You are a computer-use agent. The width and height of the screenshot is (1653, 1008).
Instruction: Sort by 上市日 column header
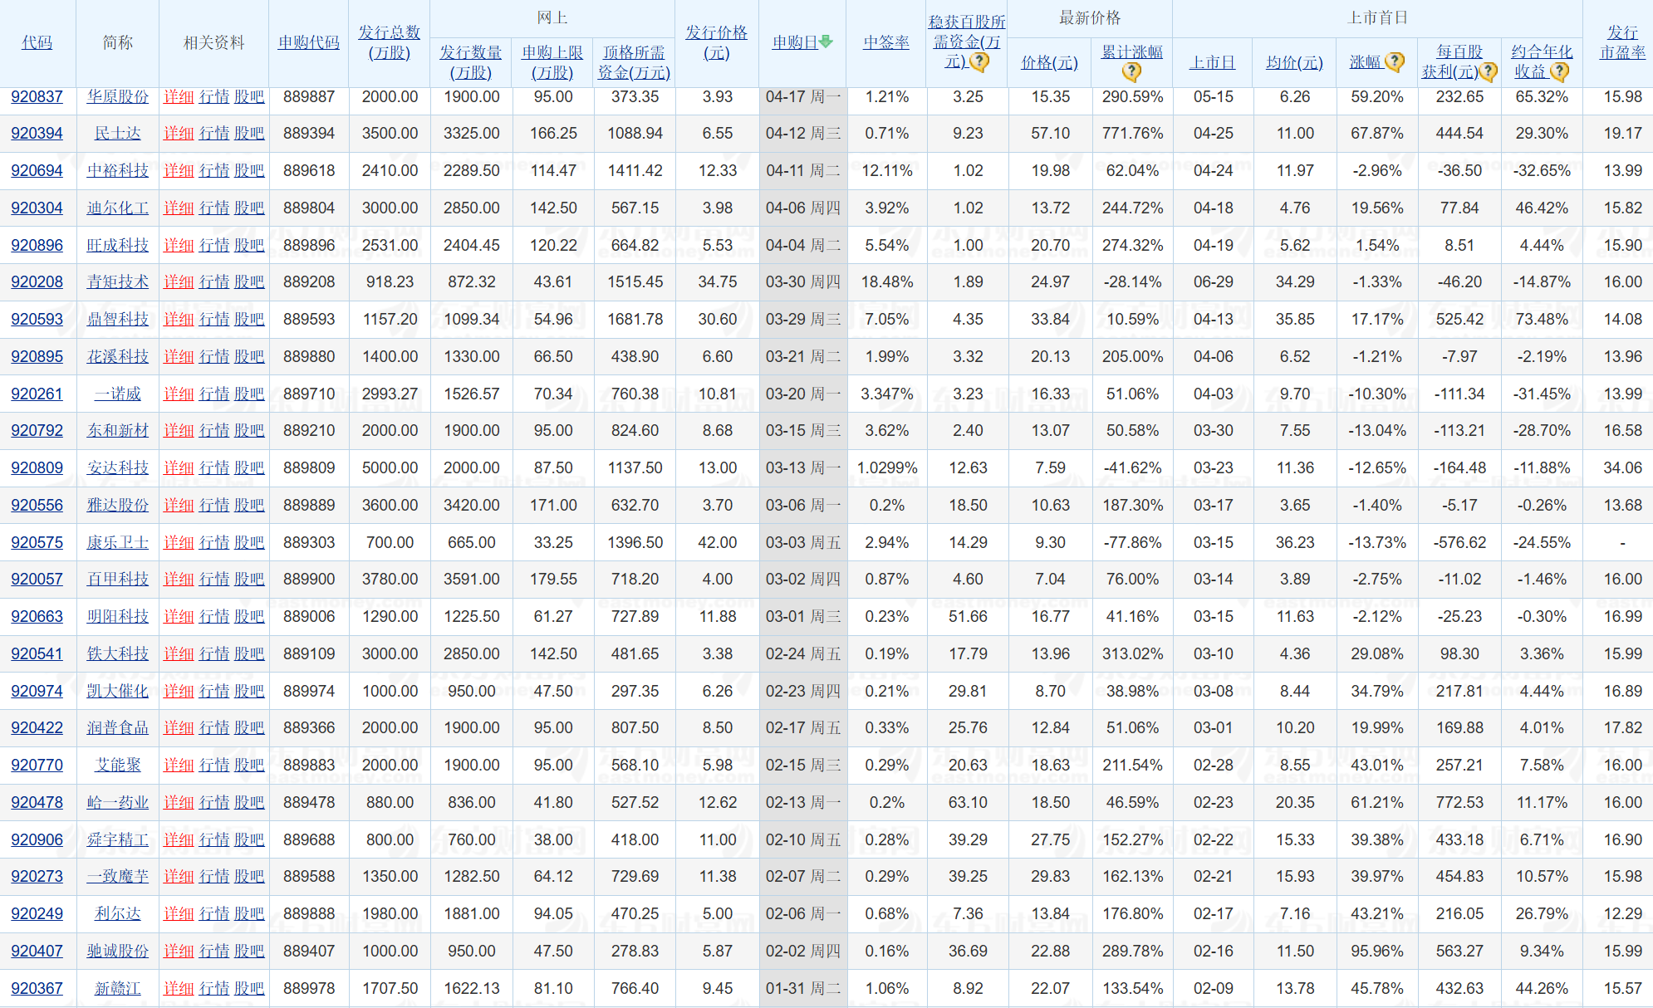tap(1212, 62)
